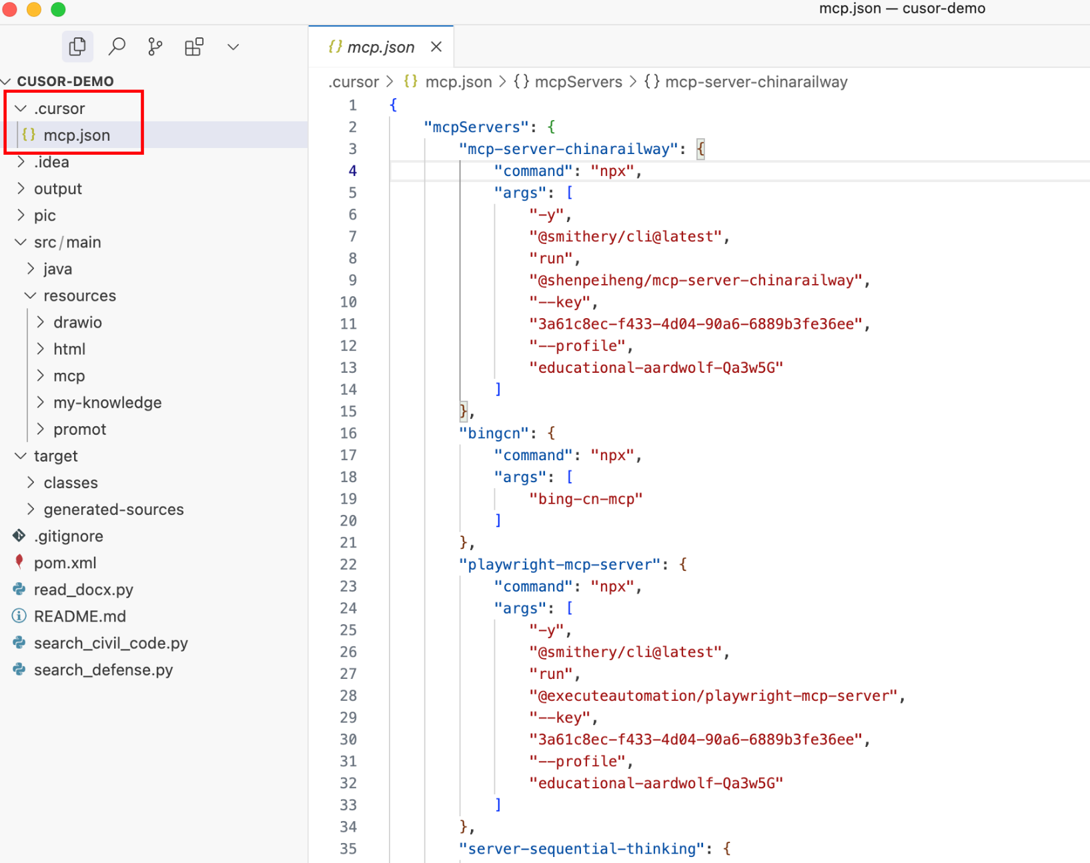1090x863 pixels.
Task: Open the Extensions view icon
Action: tap(194, 47)
